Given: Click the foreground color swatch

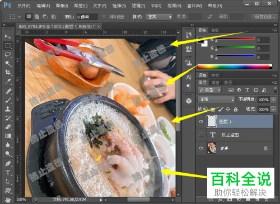Looking at the screenshot, I should [201, 40].
